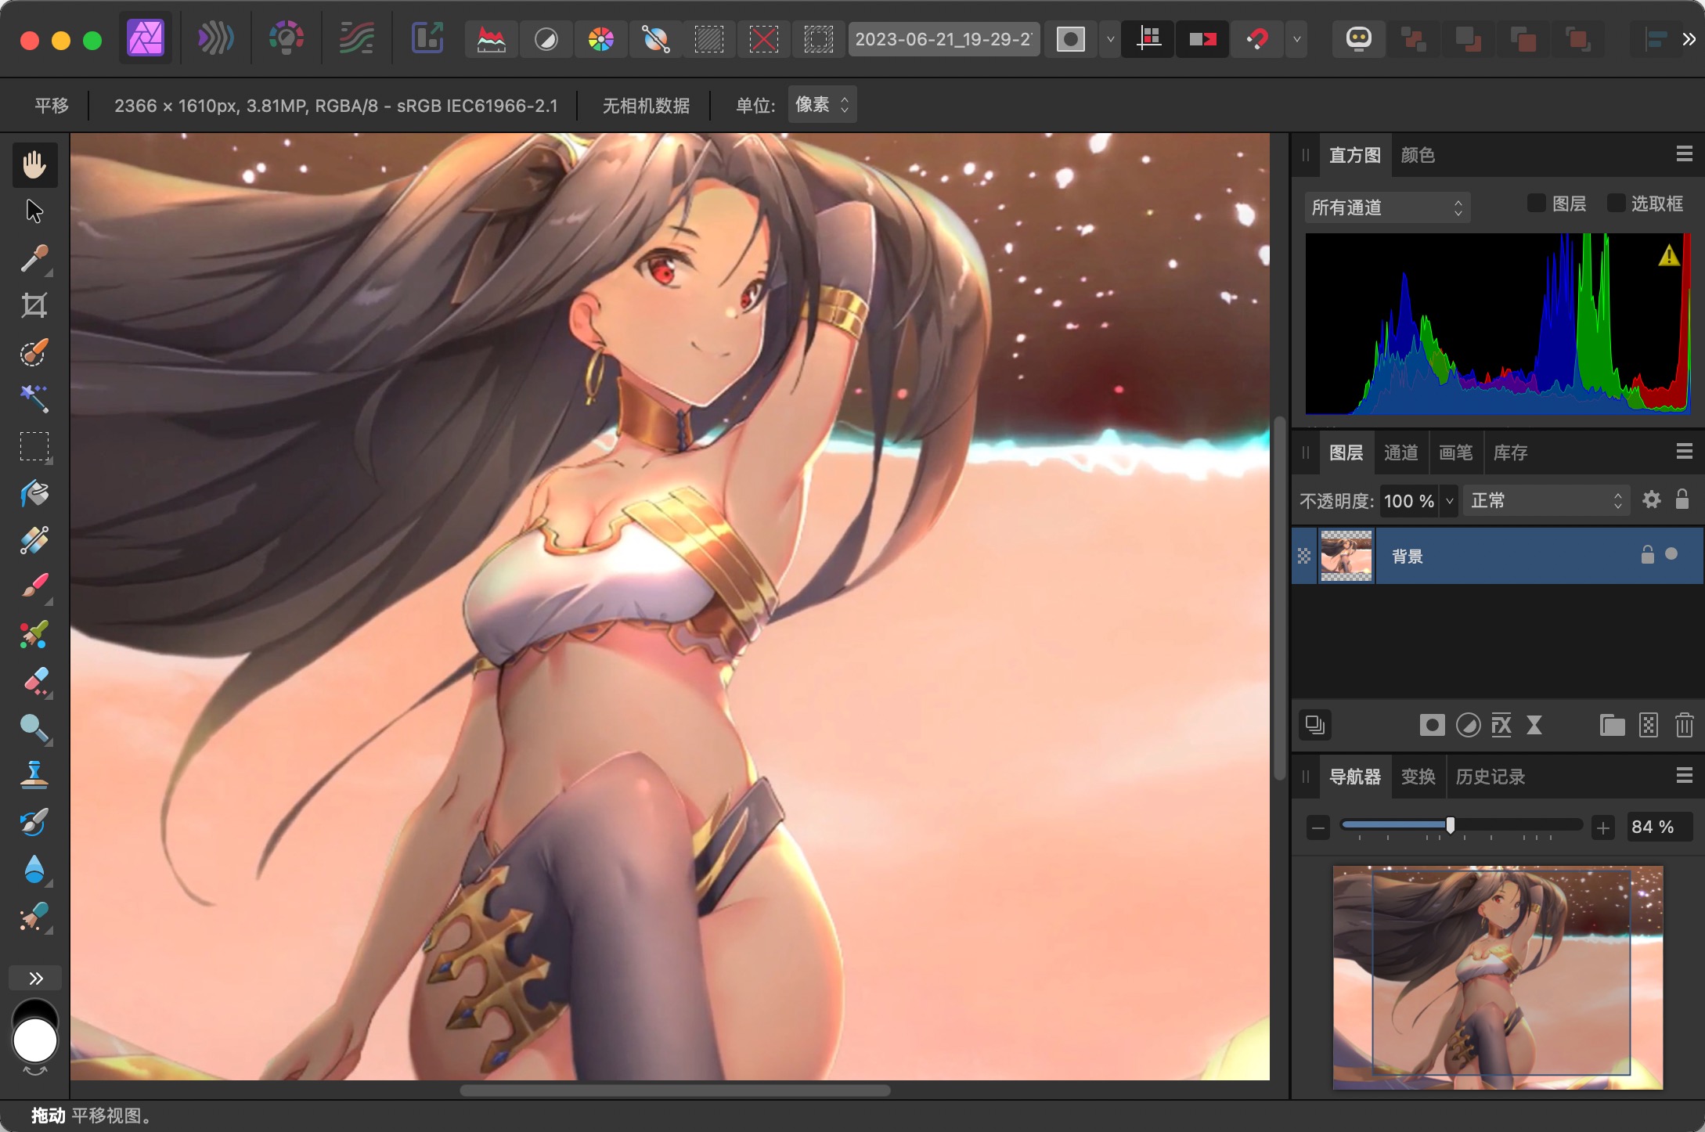Click the navigator zoom slider handle
1705x1132 pixels.
[1450, 825]
